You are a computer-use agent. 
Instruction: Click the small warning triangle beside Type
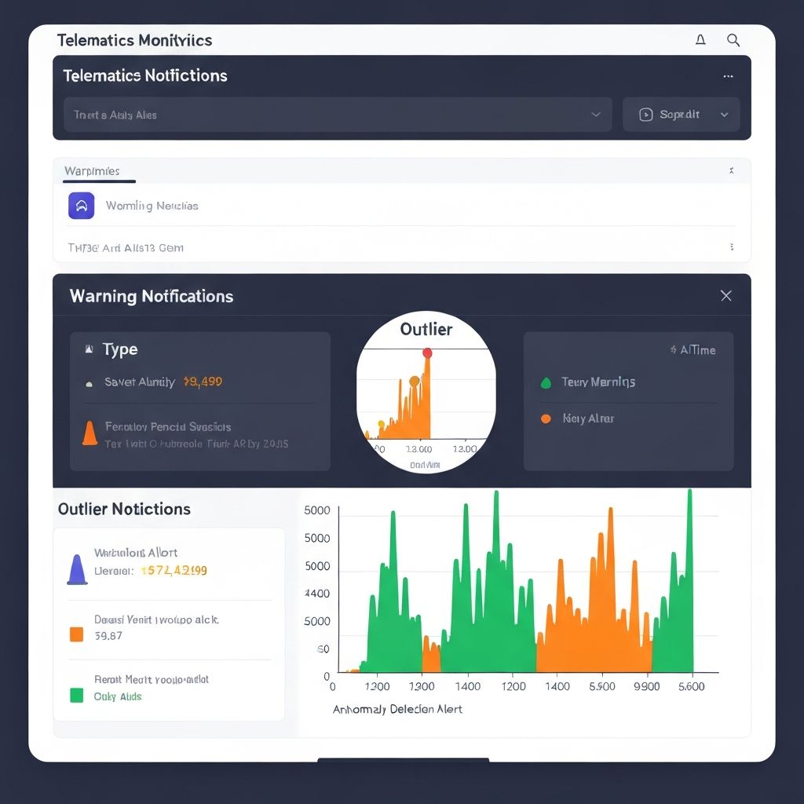[x=89, y=349]
